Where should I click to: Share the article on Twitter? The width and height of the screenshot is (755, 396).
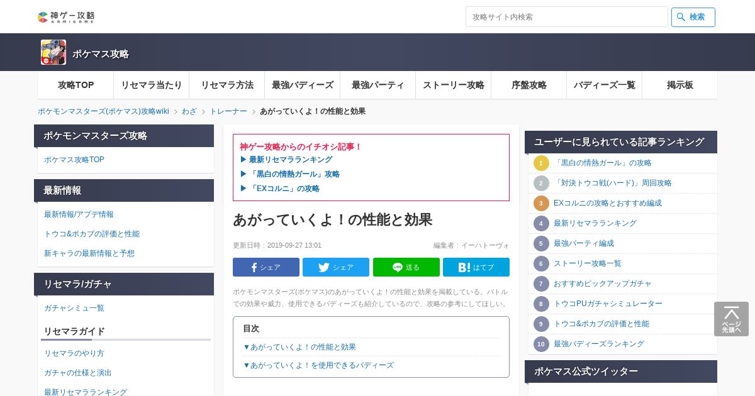point(336,267)
